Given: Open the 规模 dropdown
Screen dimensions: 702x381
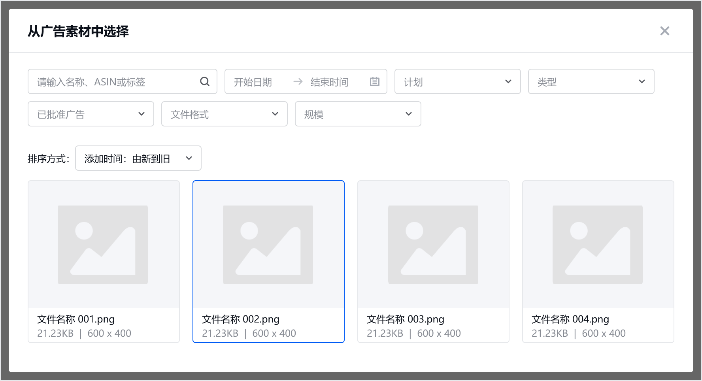Looking at the screenshot, I should point(358,114).
